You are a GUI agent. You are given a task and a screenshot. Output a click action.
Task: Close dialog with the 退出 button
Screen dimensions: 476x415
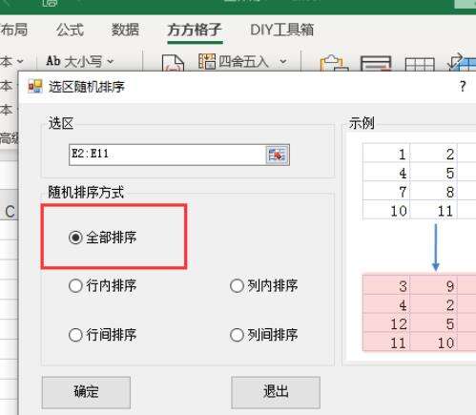[276, 392]
